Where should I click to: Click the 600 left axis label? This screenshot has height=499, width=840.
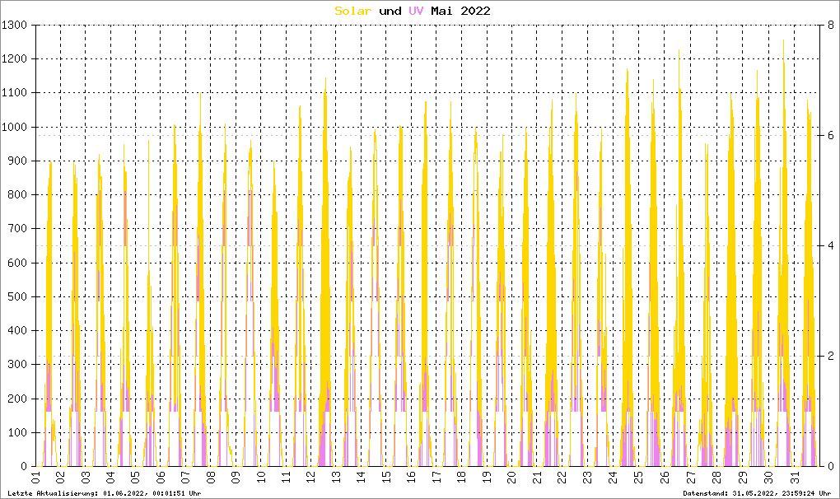tap(17, 263)
